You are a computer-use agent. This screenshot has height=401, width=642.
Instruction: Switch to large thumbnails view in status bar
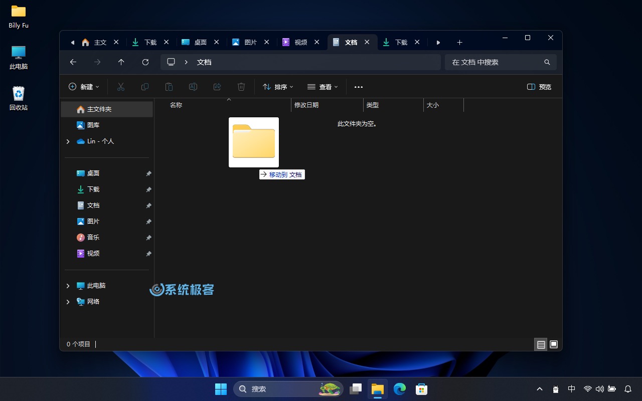(x=554, y=344)
